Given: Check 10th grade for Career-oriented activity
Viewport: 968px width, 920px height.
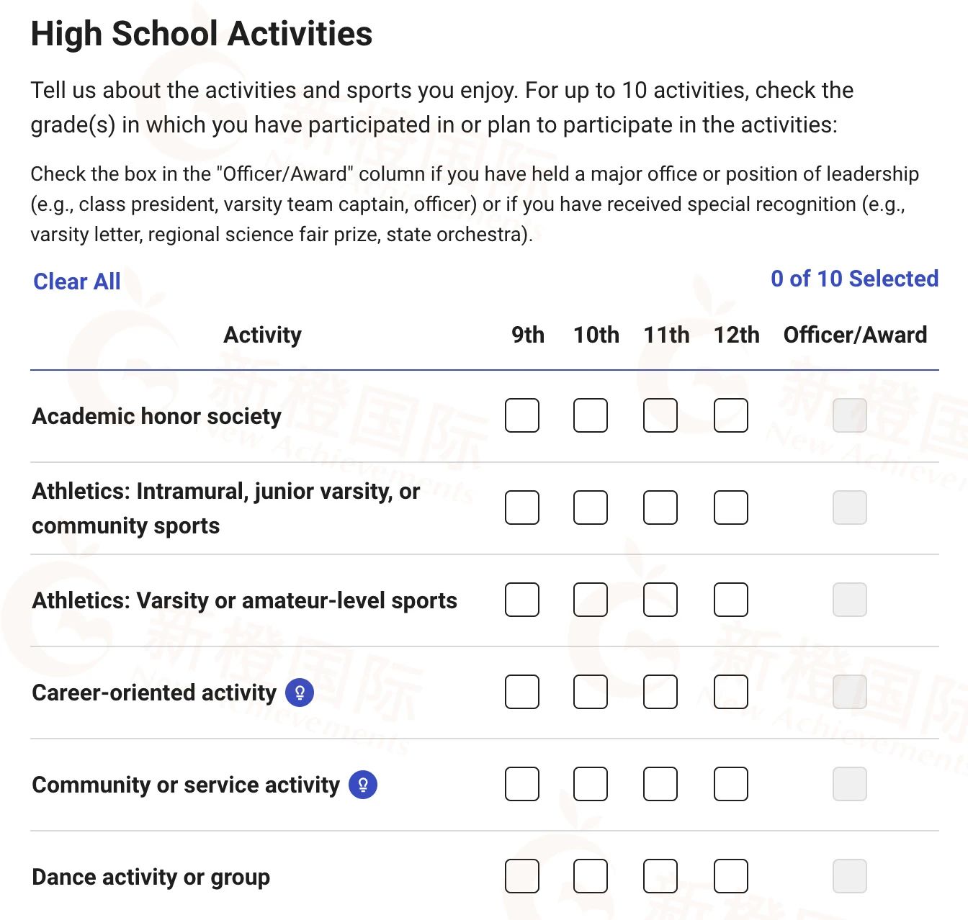Looking at the screenshot, I should (591, 692).
